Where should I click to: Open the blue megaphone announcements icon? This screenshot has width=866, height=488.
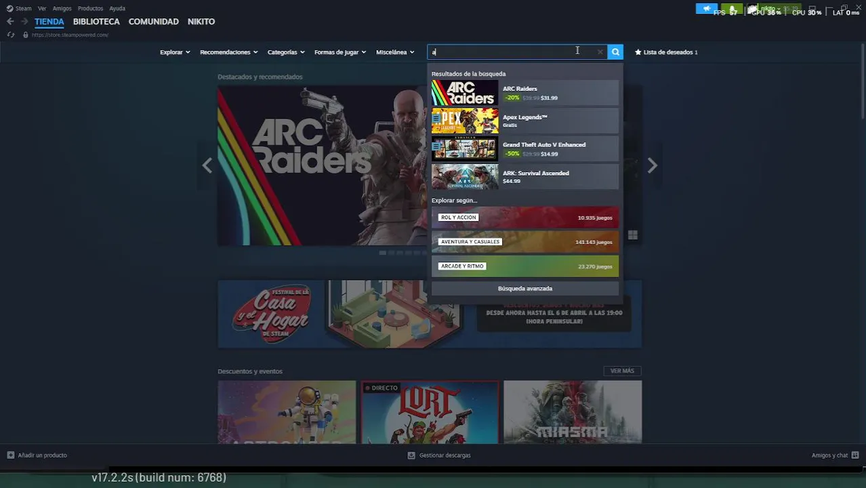pyautogui.click(x=706, y=9)
